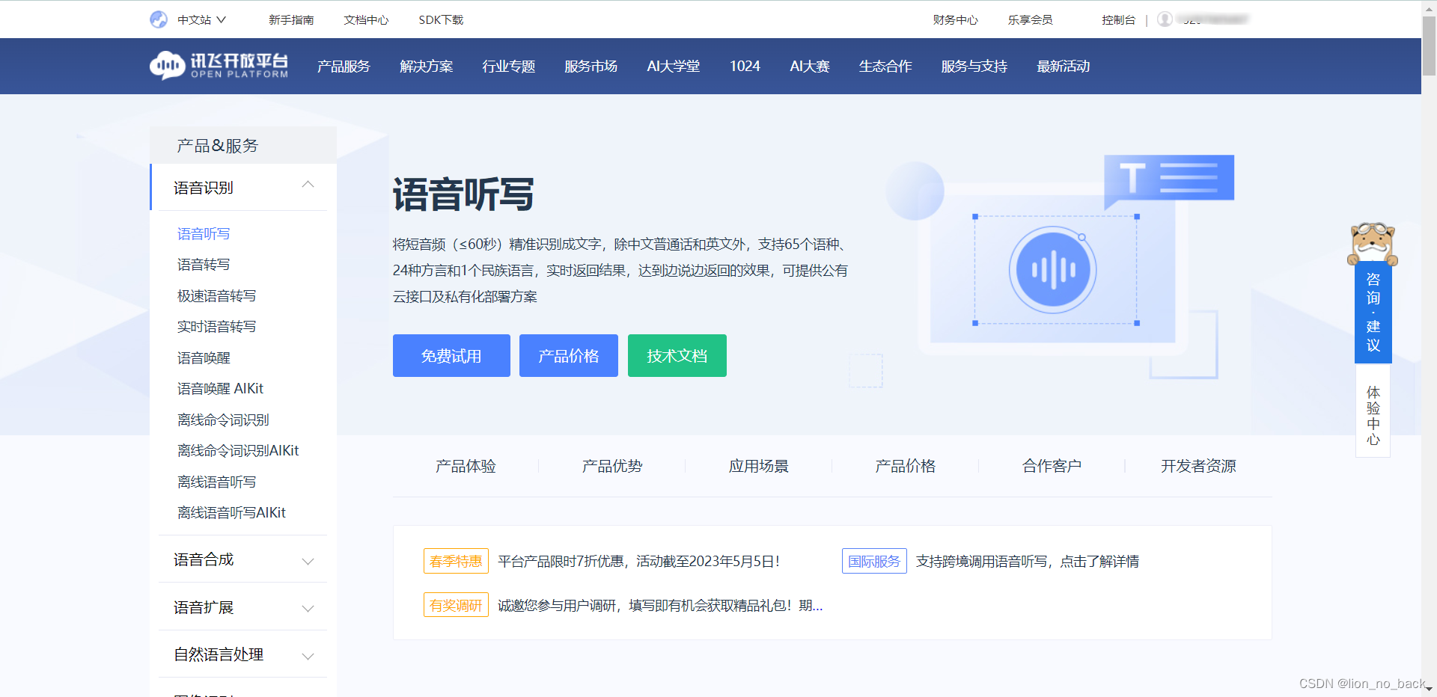Select 实时语音转写 in sidebar
Image resolution: width=1437 pixels, height=697 pixels.
[217, 327]
